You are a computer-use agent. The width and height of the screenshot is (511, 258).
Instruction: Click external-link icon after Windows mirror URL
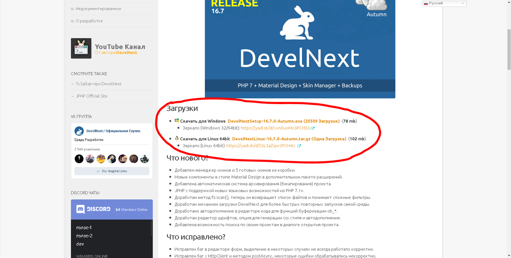click(313, 128)
